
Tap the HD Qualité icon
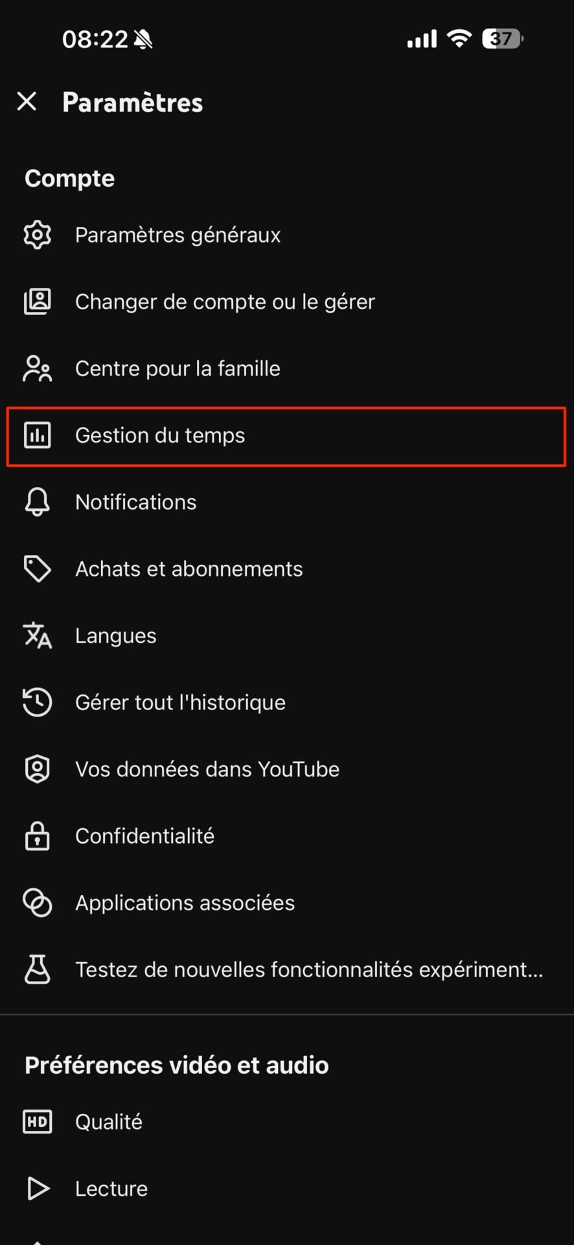point(37,1121)
